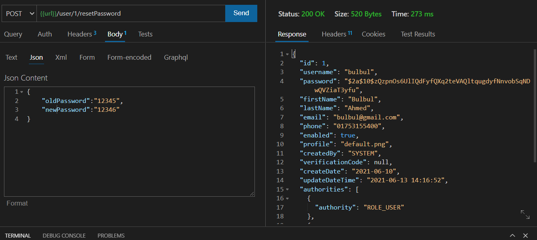
Task: Switch to the DEBUG CONSOLE tab
Action: (64, 235)
